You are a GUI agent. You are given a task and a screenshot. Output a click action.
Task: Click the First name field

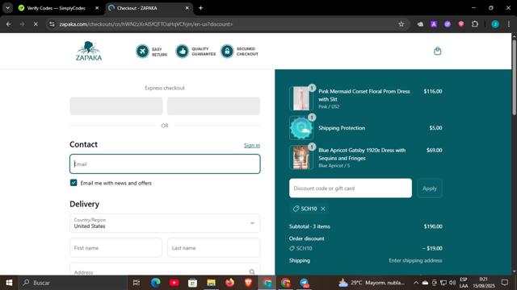click(116, 247)
